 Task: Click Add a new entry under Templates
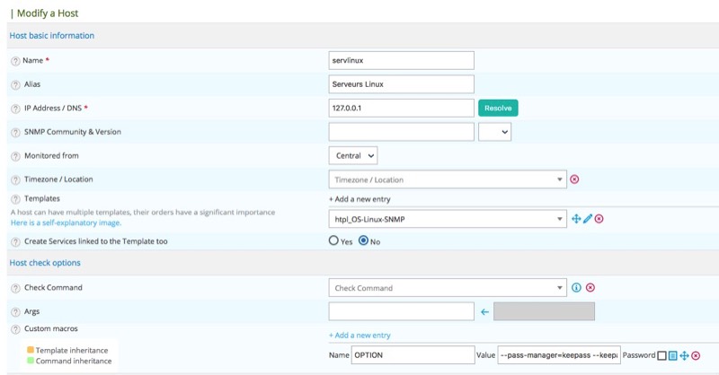click(359, 199)
